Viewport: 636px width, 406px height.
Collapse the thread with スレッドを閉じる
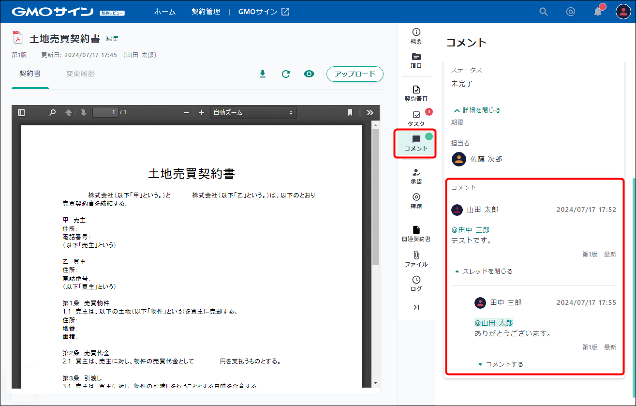[x=484, y=271]
